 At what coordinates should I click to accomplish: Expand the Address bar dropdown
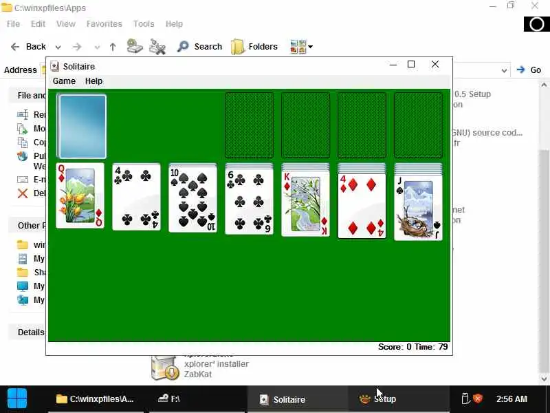504,70
